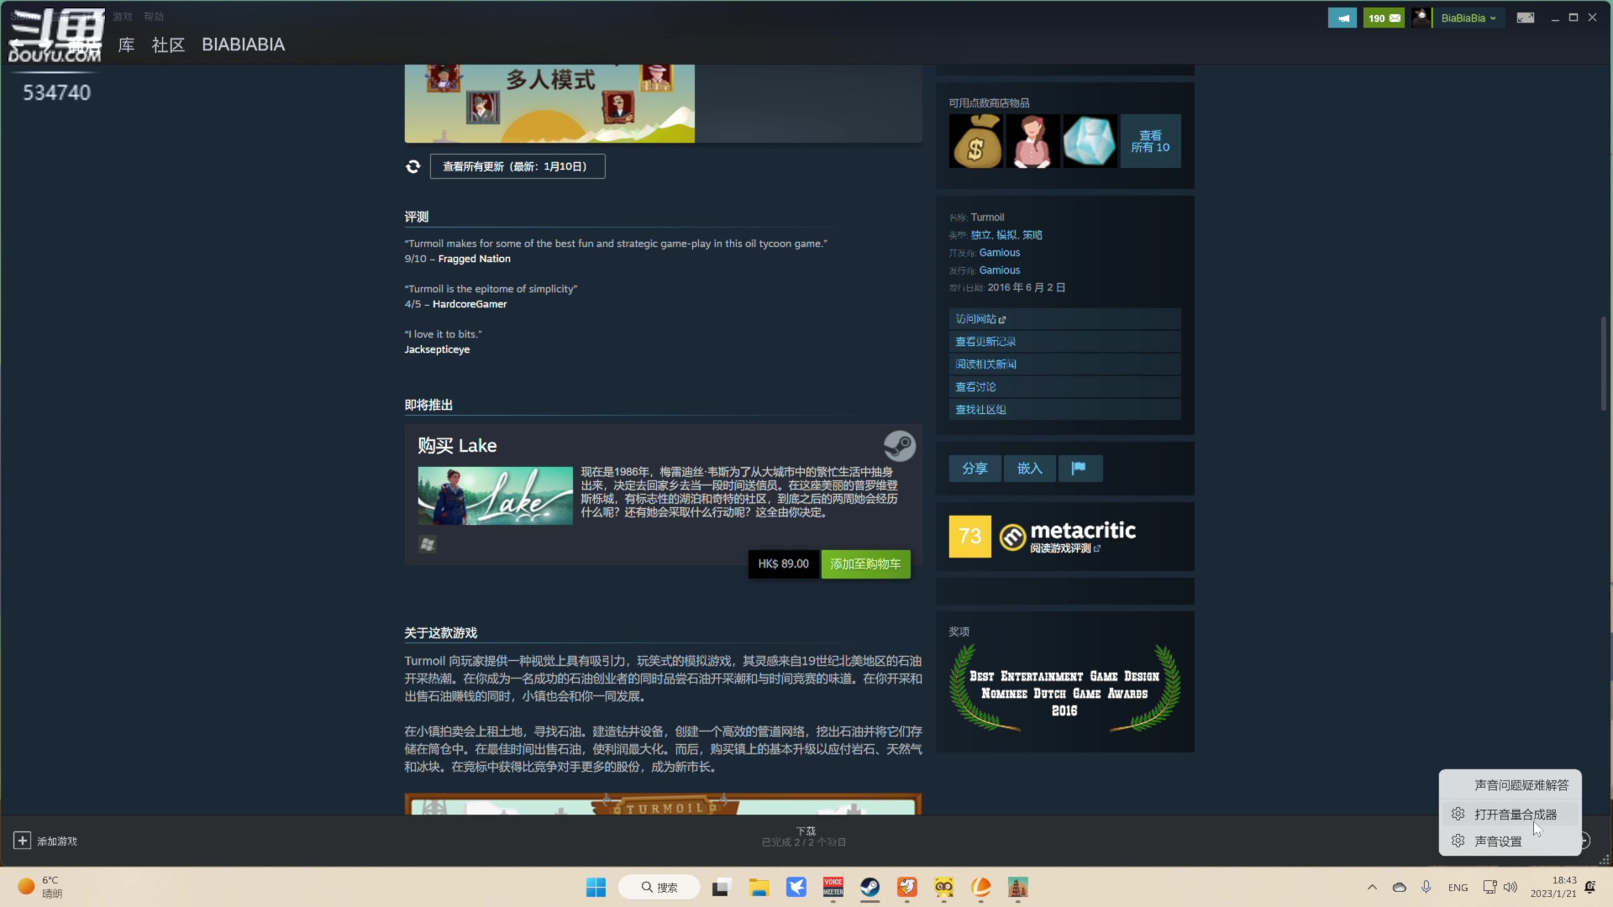Open the 游戏 menu

(123, 17)
